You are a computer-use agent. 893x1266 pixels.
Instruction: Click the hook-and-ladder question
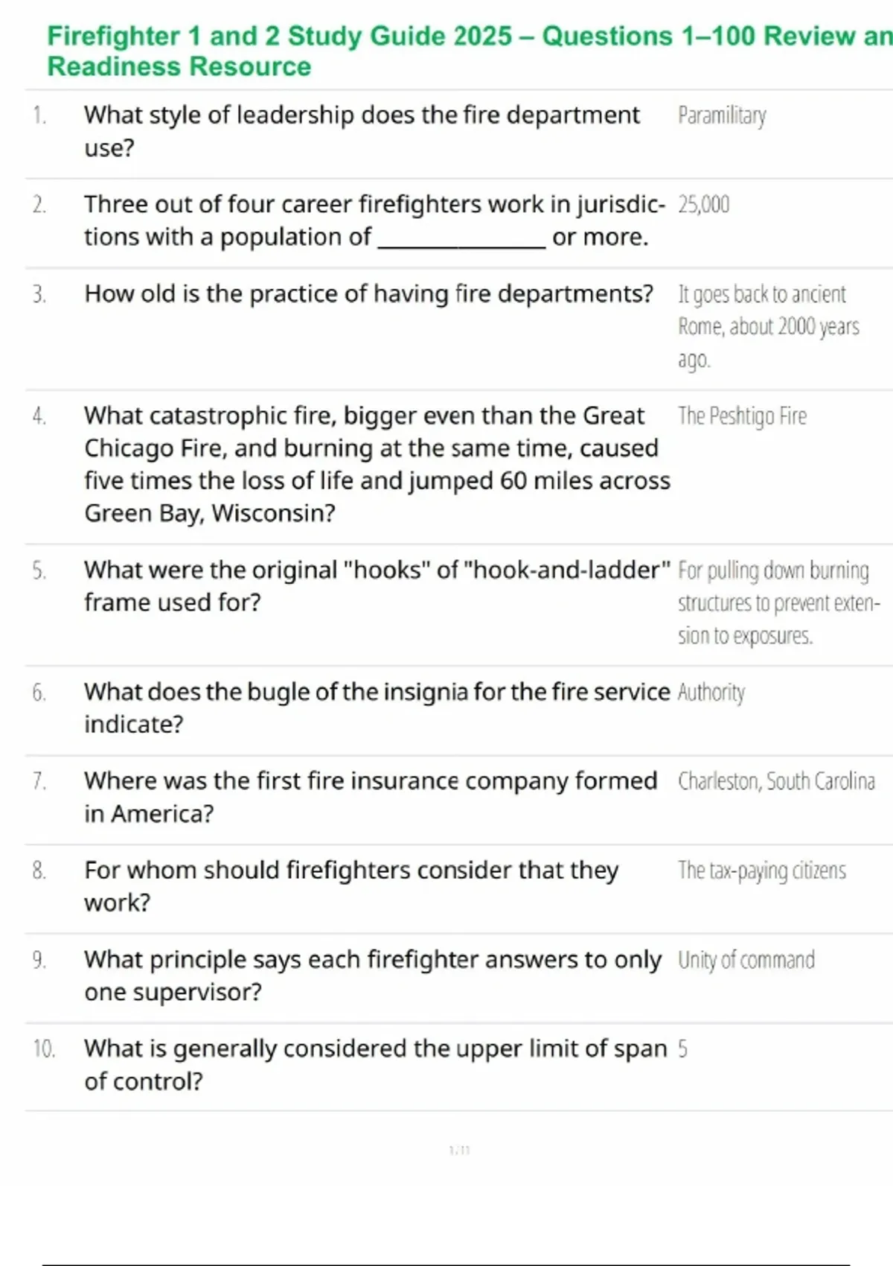[x=377, y=586]
